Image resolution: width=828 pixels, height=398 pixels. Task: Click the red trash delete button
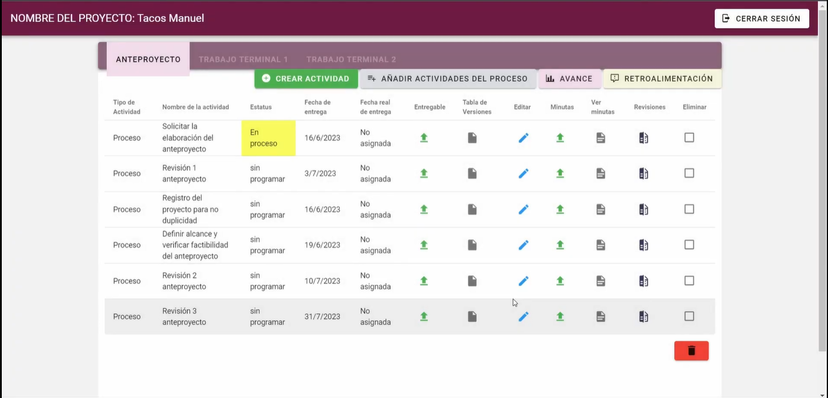(x=691, y=351)
